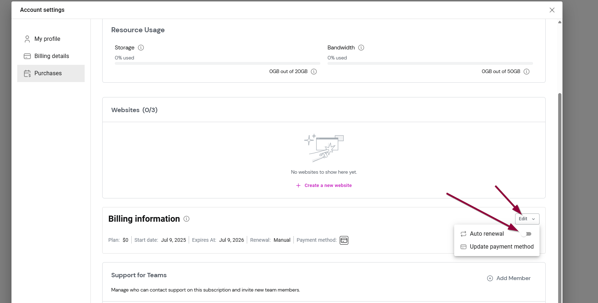598x303 pixels.
Task: Click the Bandwidth info icon
Action: [361, 48]
